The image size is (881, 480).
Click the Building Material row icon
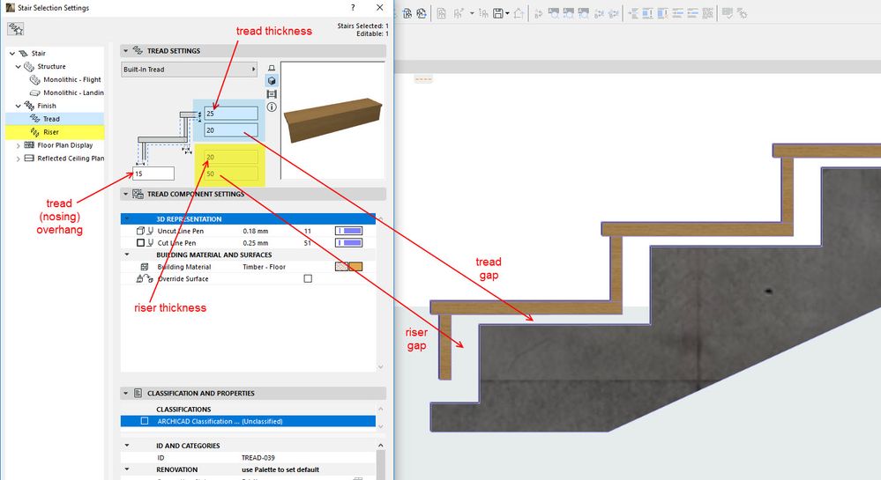point(145,267)
